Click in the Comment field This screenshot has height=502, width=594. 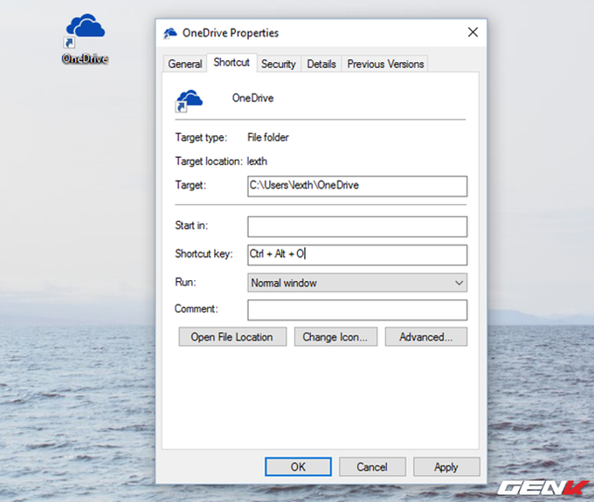tap(357, 310)
